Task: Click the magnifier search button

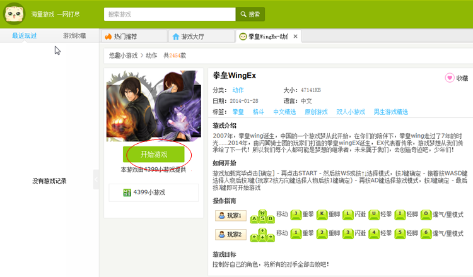Action: point(250,14)
